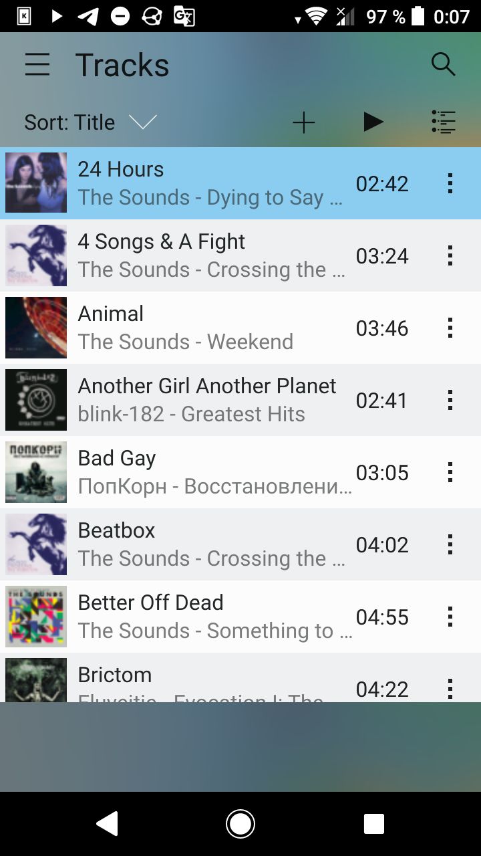The image size is (481, 856).
Task: Tap the Android back navigation button
Action: coord(108,824)
